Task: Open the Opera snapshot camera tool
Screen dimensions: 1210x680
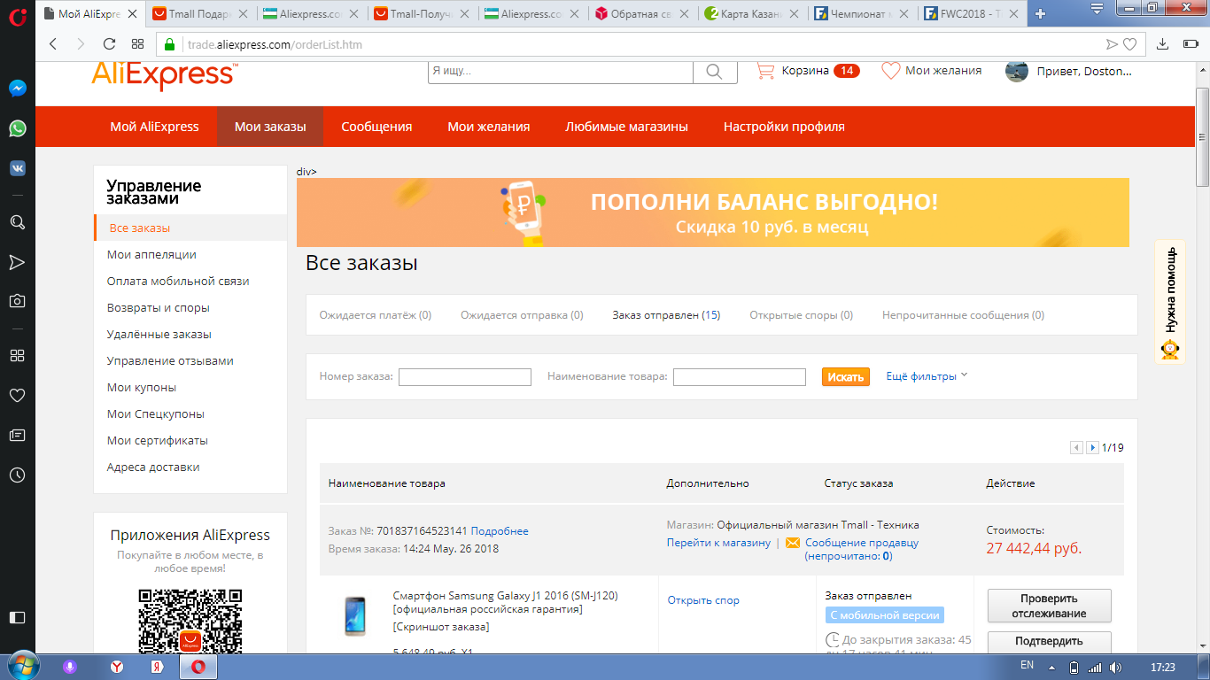Action: 17,301
